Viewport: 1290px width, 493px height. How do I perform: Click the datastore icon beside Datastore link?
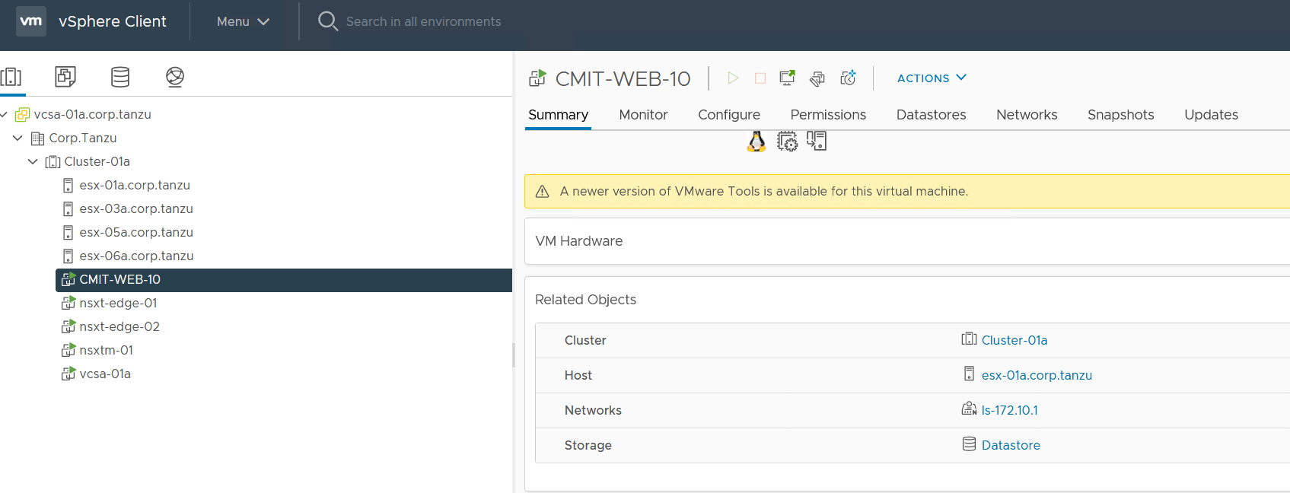coord(969,444)
